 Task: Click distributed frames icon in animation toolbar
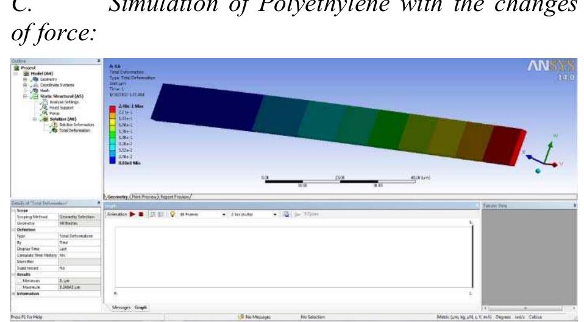(152, 214)
